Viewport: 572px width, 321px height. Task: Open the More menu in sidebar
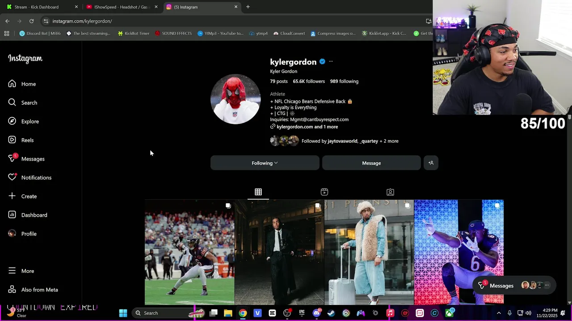21,271
